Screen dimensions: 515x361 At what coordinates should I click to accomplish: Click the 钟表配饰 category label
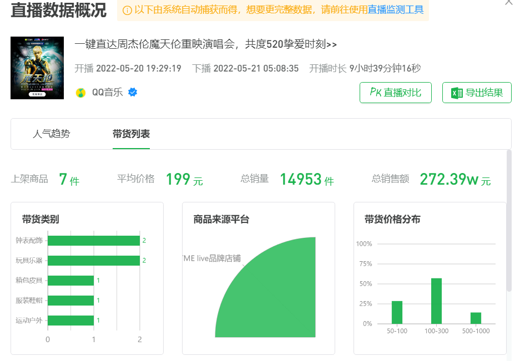pos(29,241)
